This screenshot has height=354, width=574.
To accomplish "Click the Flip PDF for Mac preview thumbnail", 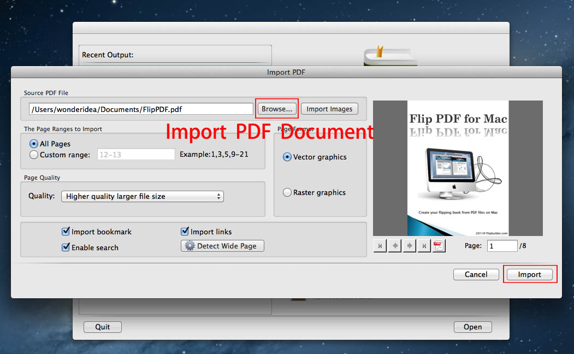I will tap(458, 168).
